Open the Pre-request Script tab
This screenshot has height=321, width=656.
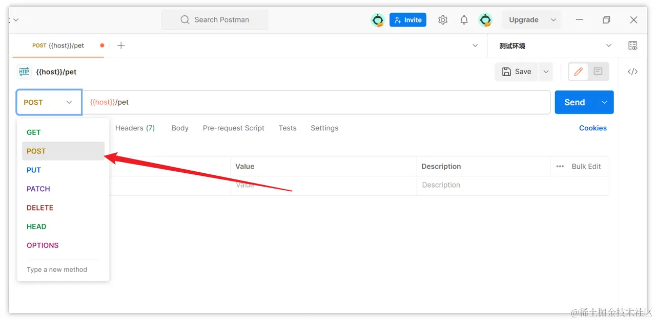[x=233, y=128]
